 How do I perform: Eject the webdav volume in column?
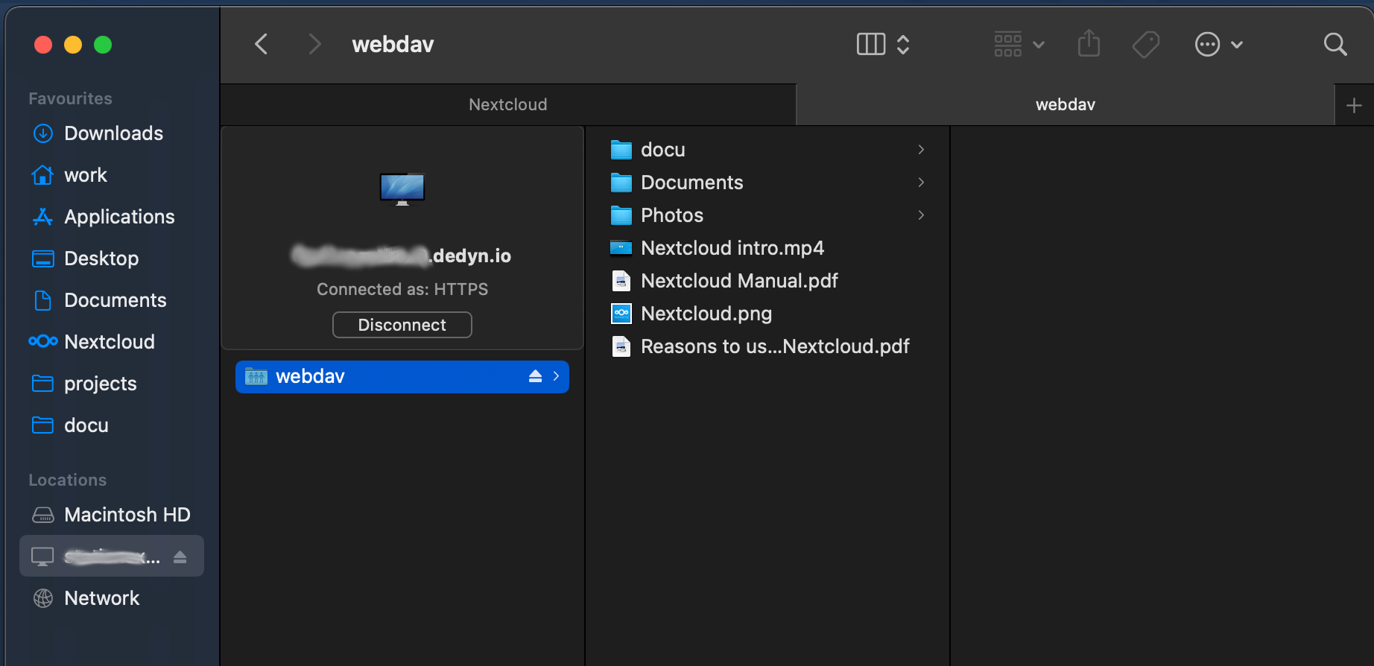click(x=535, y=376)
